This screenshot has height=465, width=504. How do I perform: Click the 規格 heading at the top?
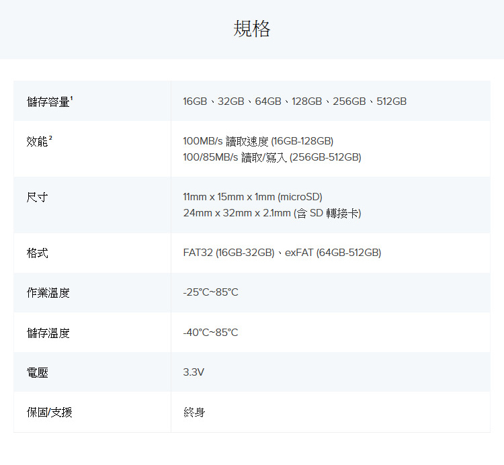(252, 29)
